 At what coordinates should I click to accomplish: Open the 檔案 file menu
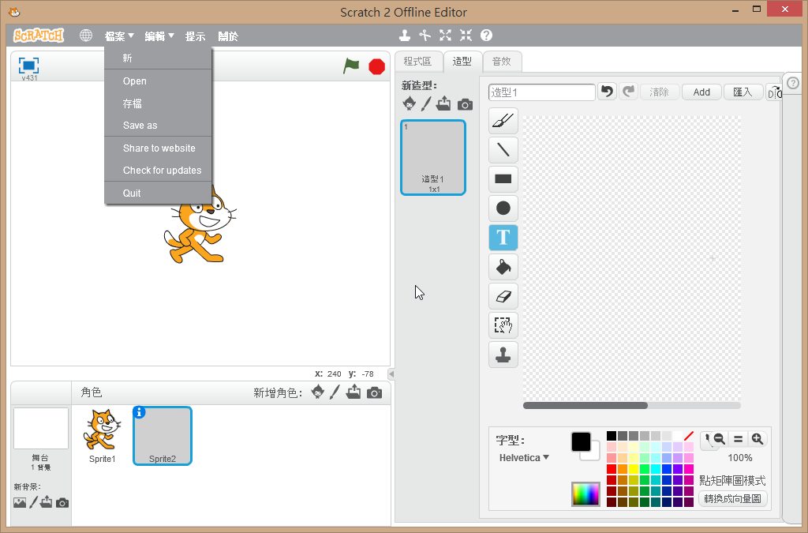(x=119, y=36)
